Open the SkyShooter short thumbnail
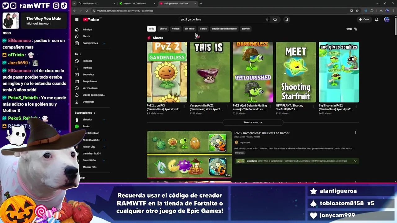This screenshot has height=223, width=397. pos(339,72)
